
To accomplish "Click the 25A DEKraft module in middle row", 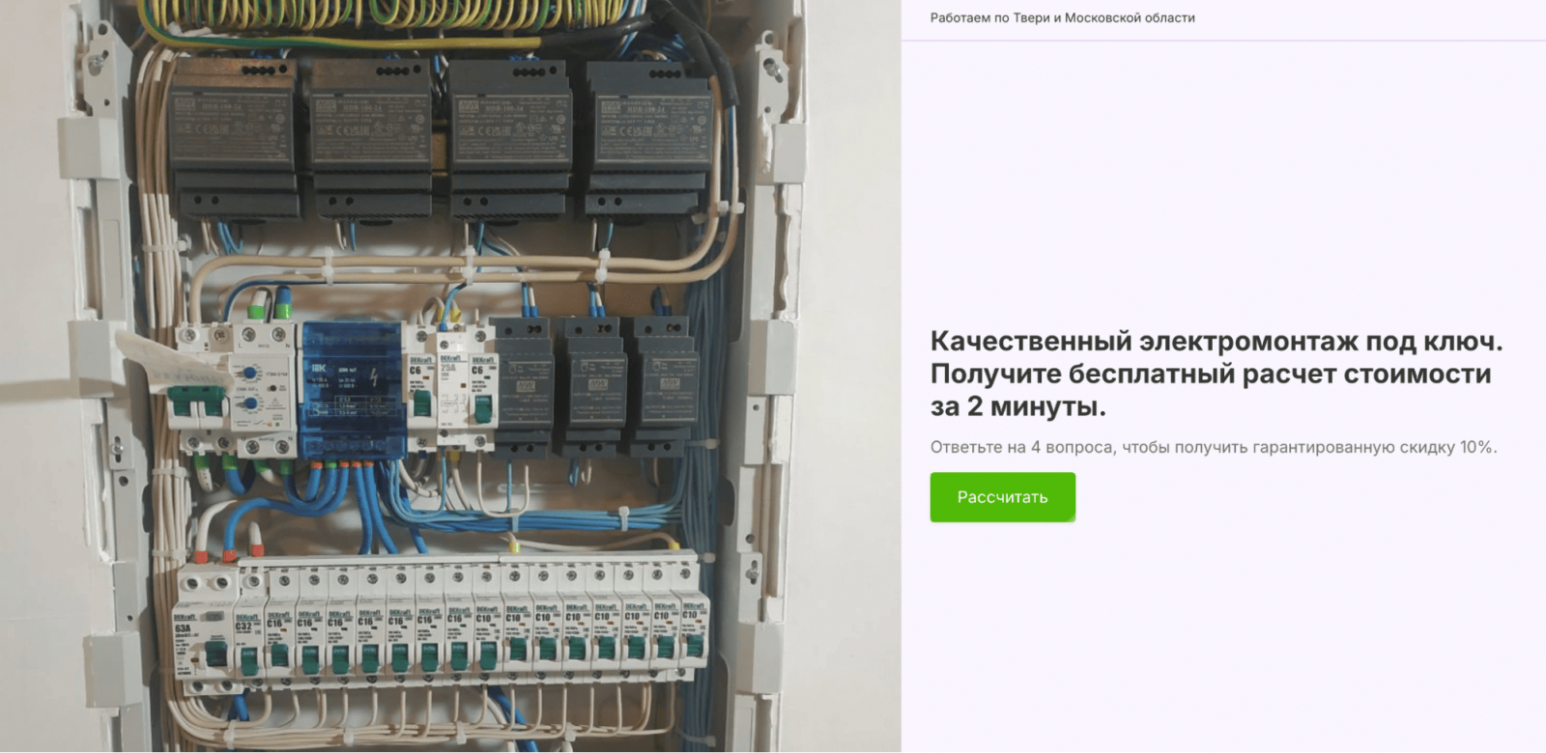I will point(452,395).
